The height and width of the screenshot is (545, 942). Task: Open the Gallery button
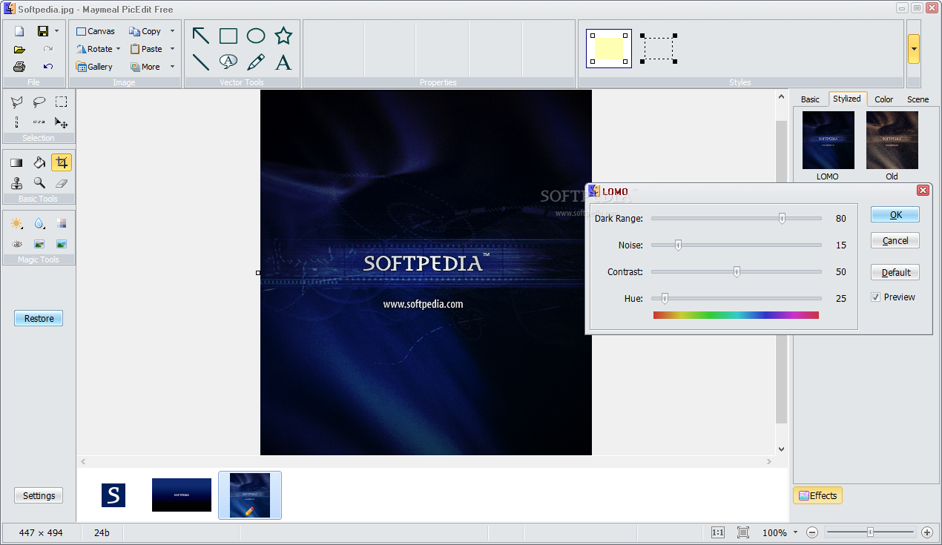[x=95, y=67]
